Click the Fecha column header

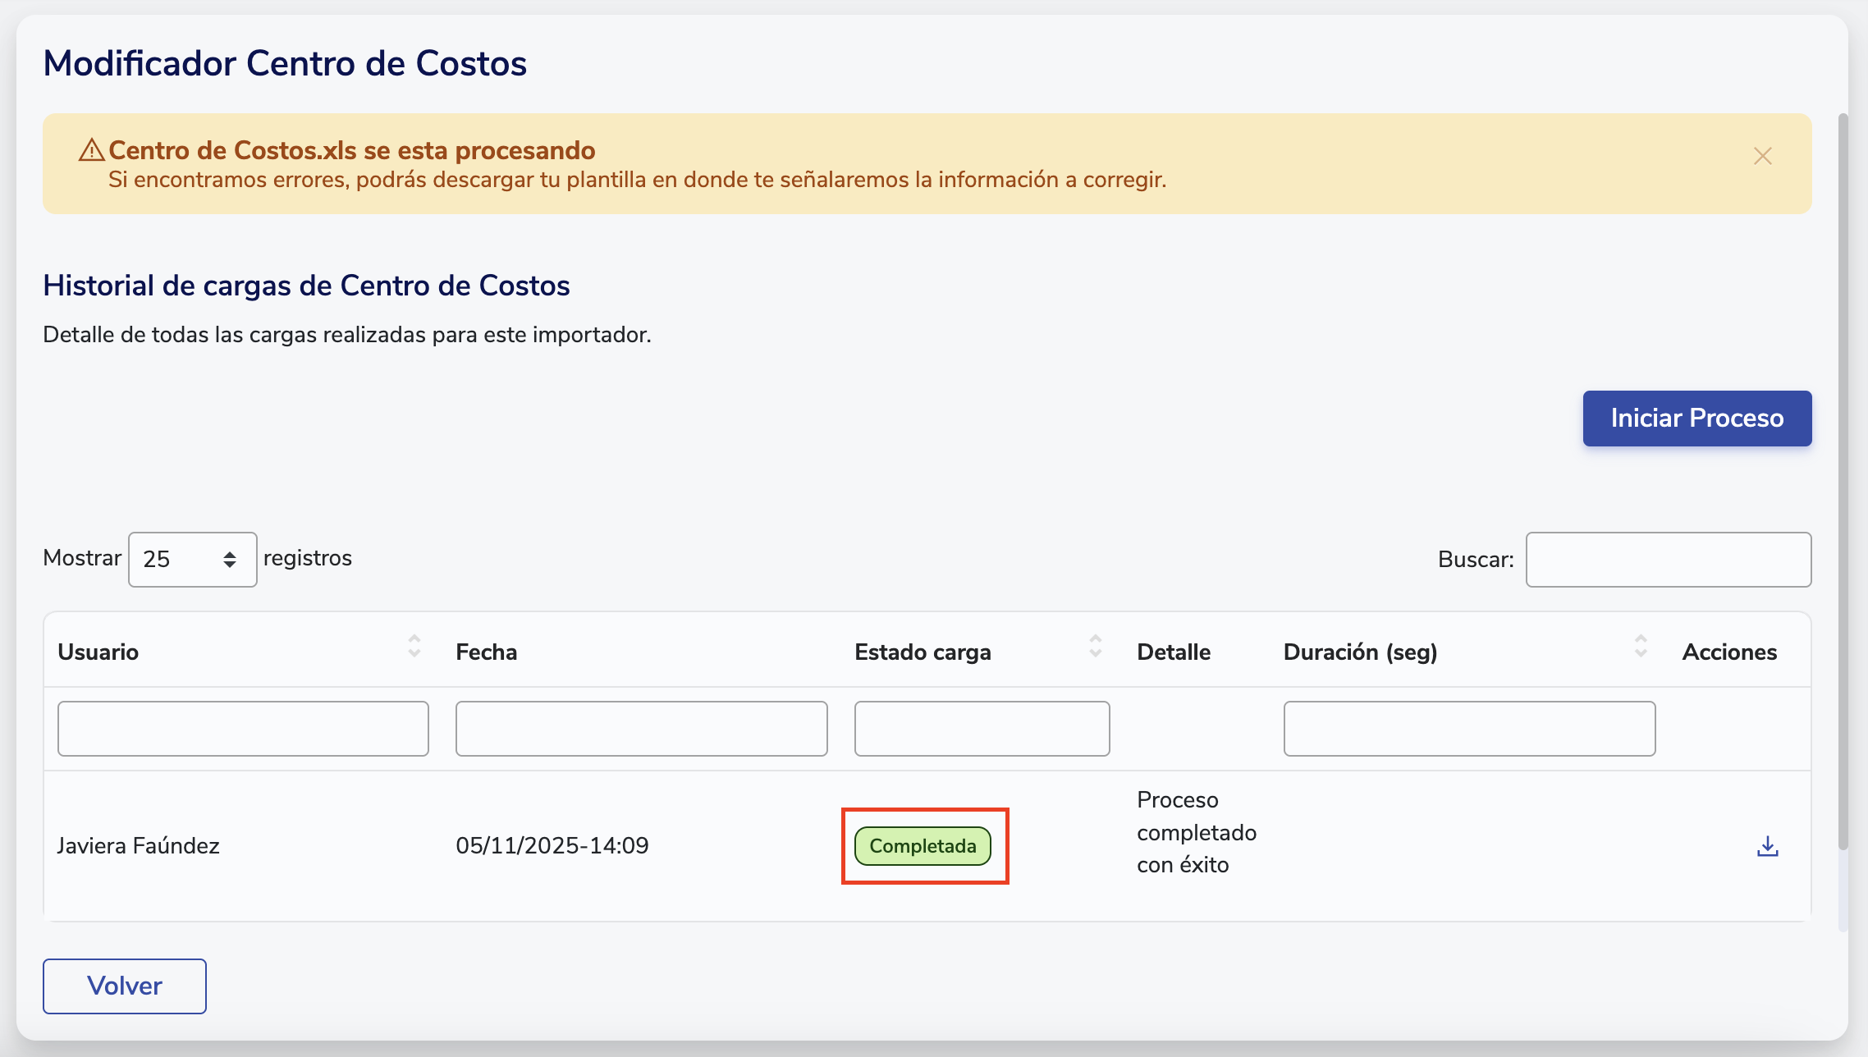coord(487,652)
